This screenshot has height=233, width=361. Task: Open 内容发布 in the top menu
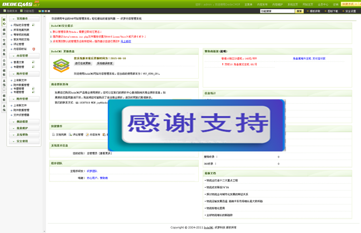262,4
